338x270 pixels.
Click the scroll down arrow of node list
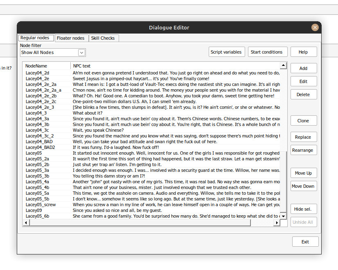click(283, 216)
